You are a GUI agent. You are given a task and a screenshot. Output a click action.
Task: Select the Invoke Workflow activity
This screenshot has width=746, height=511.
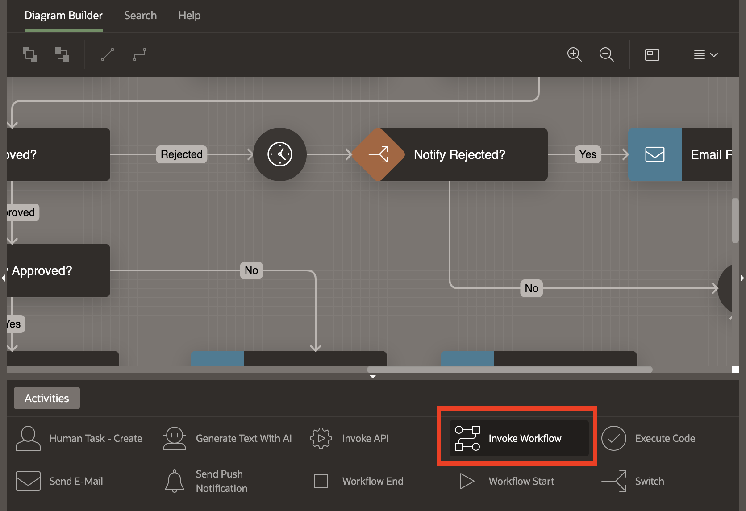coord(519,438)
